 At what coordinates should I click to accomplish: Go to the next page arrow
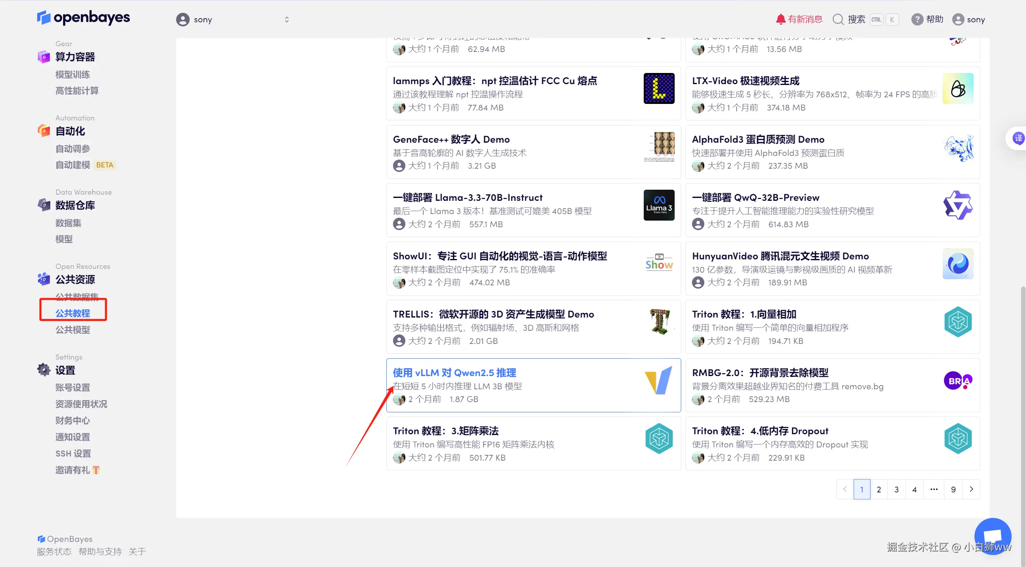(971, 489)
